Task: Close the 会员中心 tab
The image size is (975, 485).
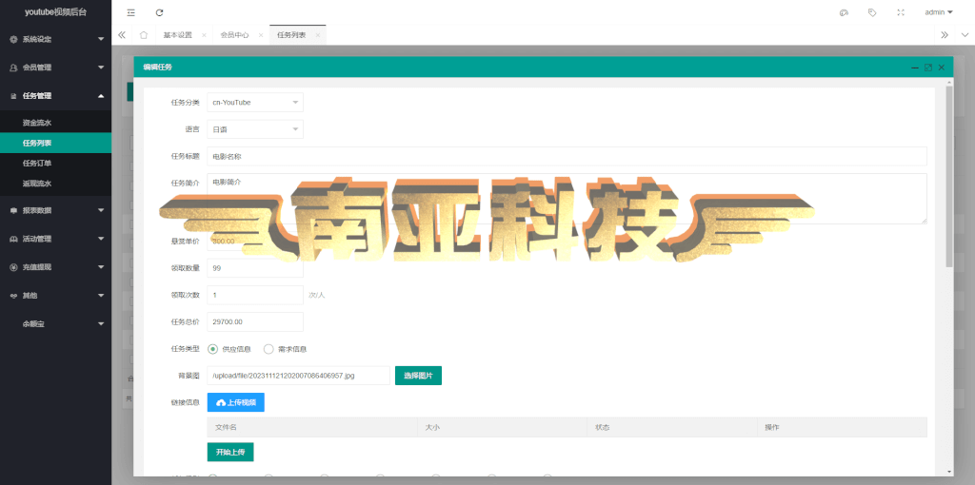Action: (261, 35)
